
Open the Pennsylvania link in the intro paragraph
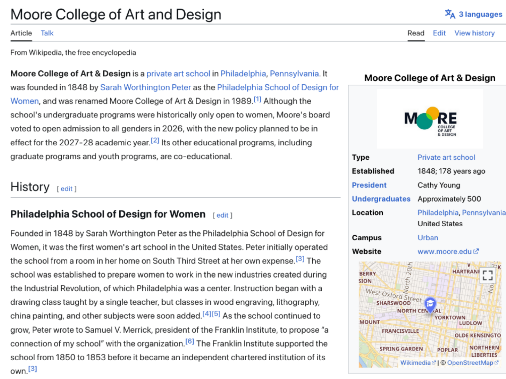(x=294, y=74)
